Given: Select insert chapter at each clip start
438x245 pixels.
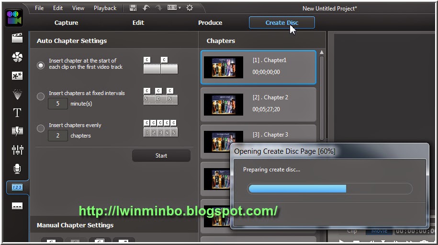Looking at the screenshot, I should 41,65.
